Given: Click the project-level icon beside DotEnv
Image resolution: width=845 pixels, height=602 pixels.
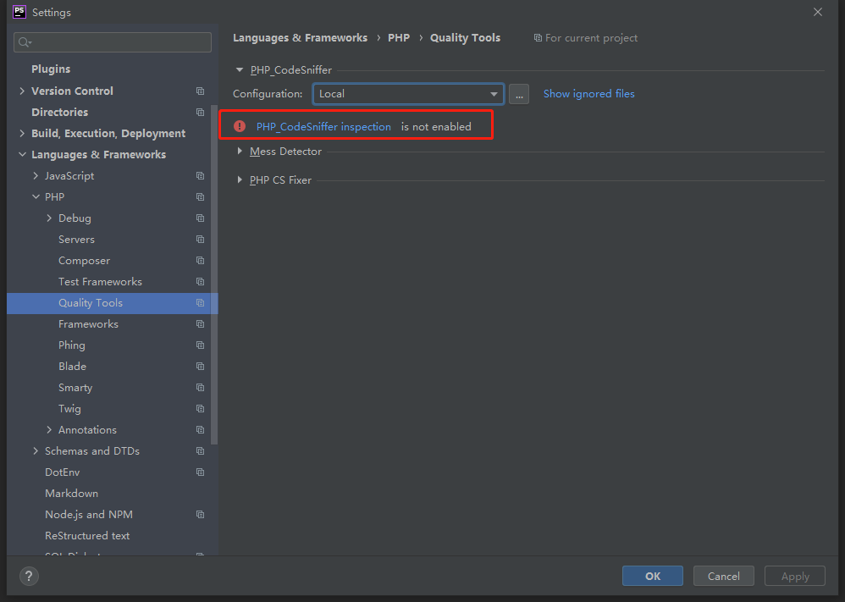Looking at the screenshot, I should click(201, 472).
